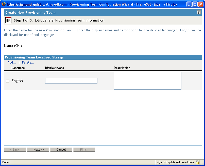Click the disabled << Back button
Viewport: 205px width, 166px height.
(15, 150)
